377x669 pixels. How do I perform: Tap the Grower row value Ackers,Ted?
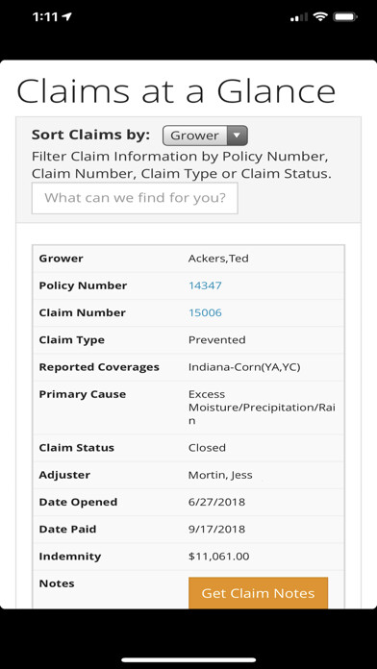218,259
